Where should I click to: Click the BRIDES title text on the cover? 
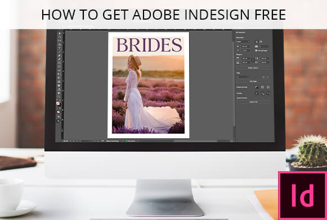pyautogui.click(x=149, y=45)
